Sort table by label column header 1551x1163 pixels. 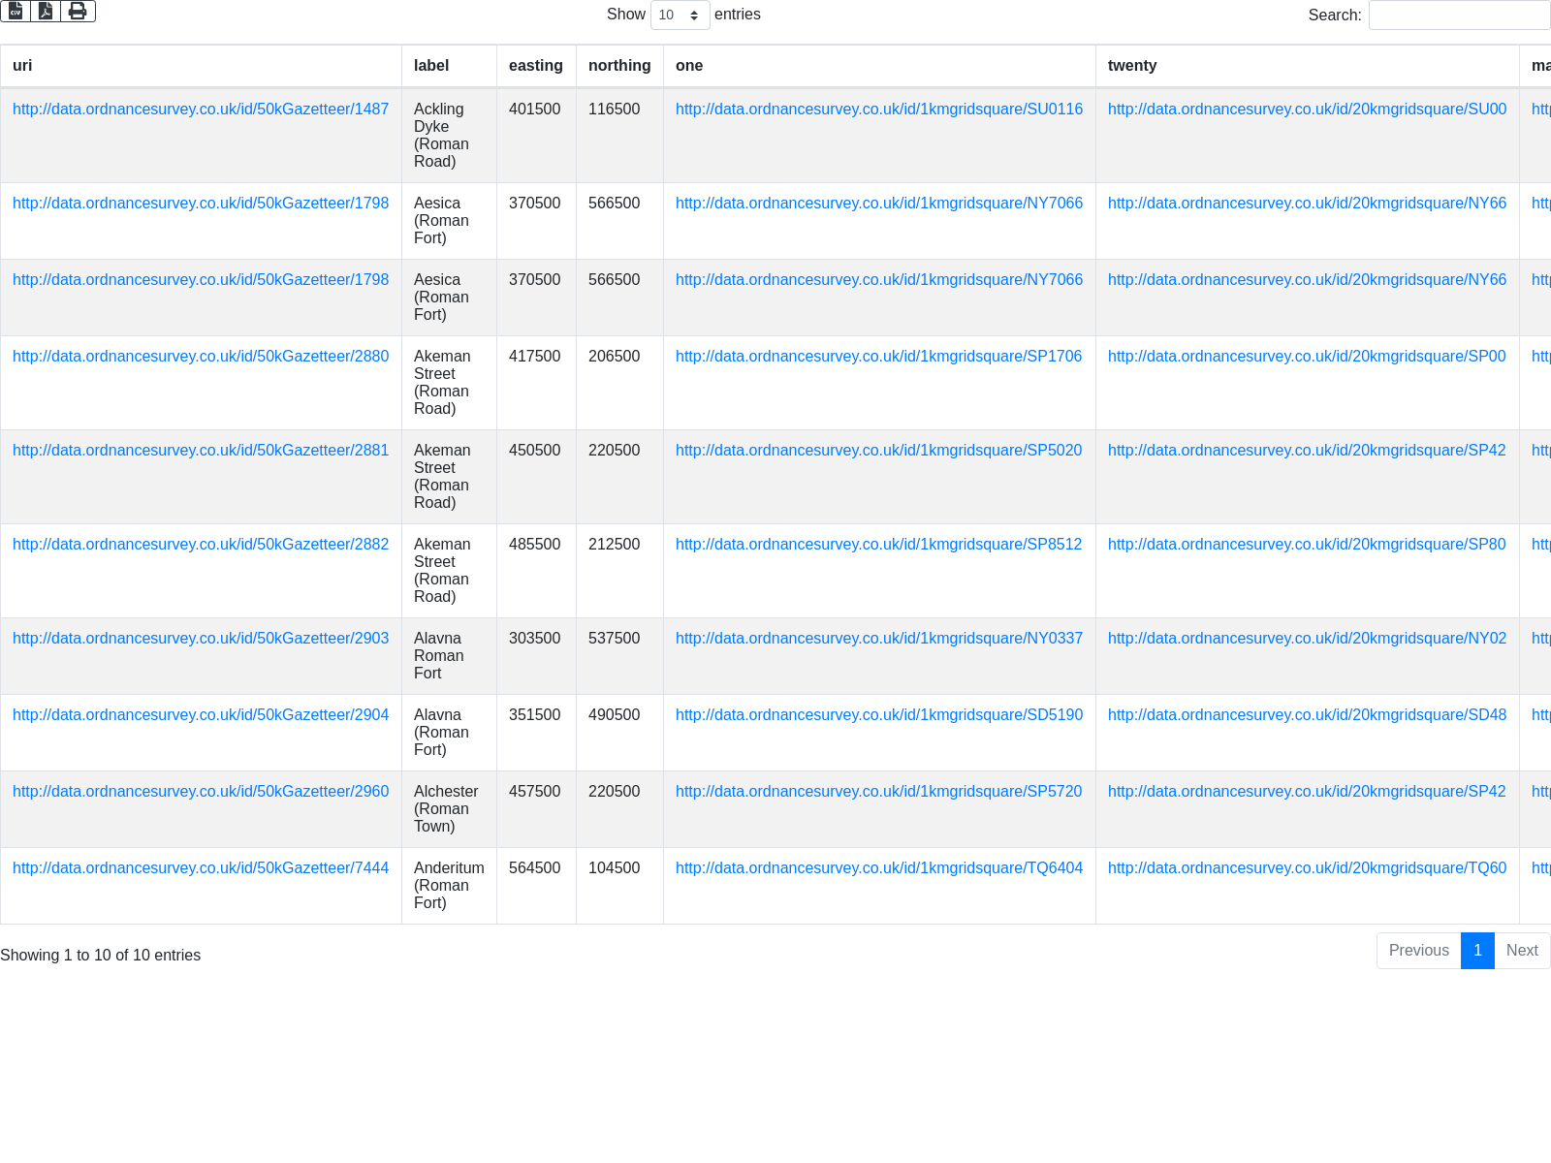point(431,66)
